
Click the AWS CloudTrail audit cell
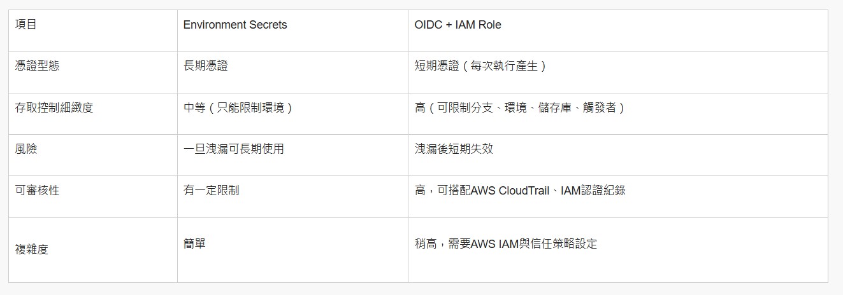click(617, 196)
